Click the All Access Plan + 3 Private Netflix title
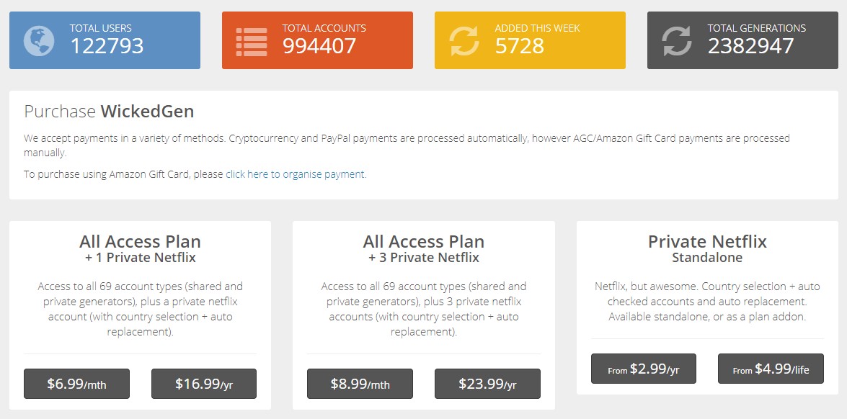The height and width of the screenshot is (419, 847). pyautogui.click(x=423, y=248)
